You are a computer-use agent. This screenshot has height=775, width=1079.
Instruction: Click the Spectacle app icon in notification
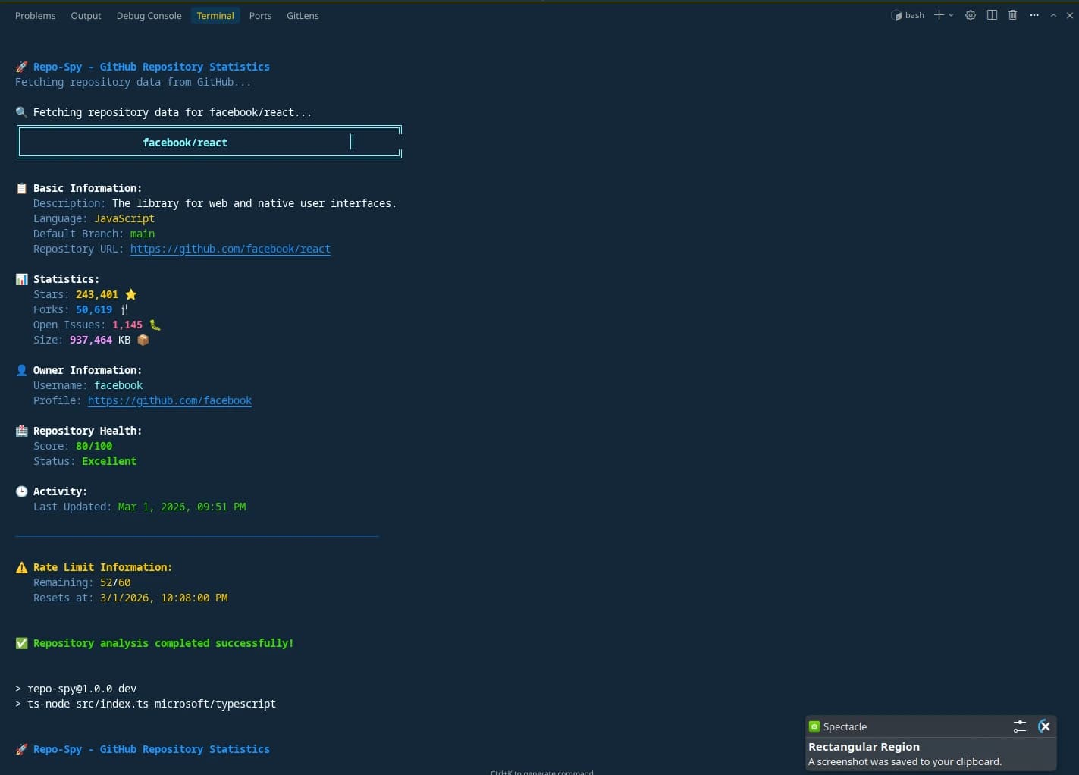click(814, 726)
